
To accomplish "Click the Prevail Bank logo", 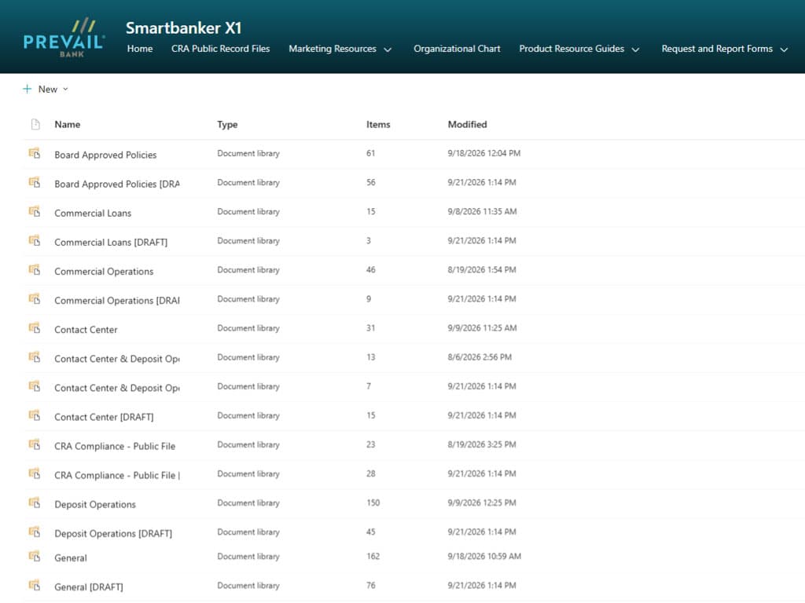I will 64,38.
